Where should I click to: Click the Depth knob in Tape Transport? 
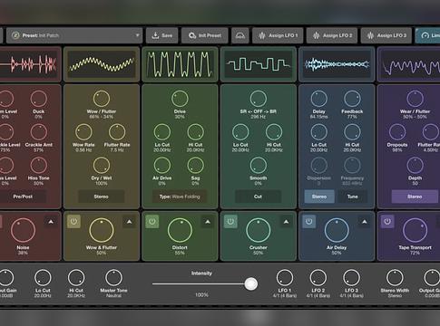pyautogui.click(x=415, y=166)
